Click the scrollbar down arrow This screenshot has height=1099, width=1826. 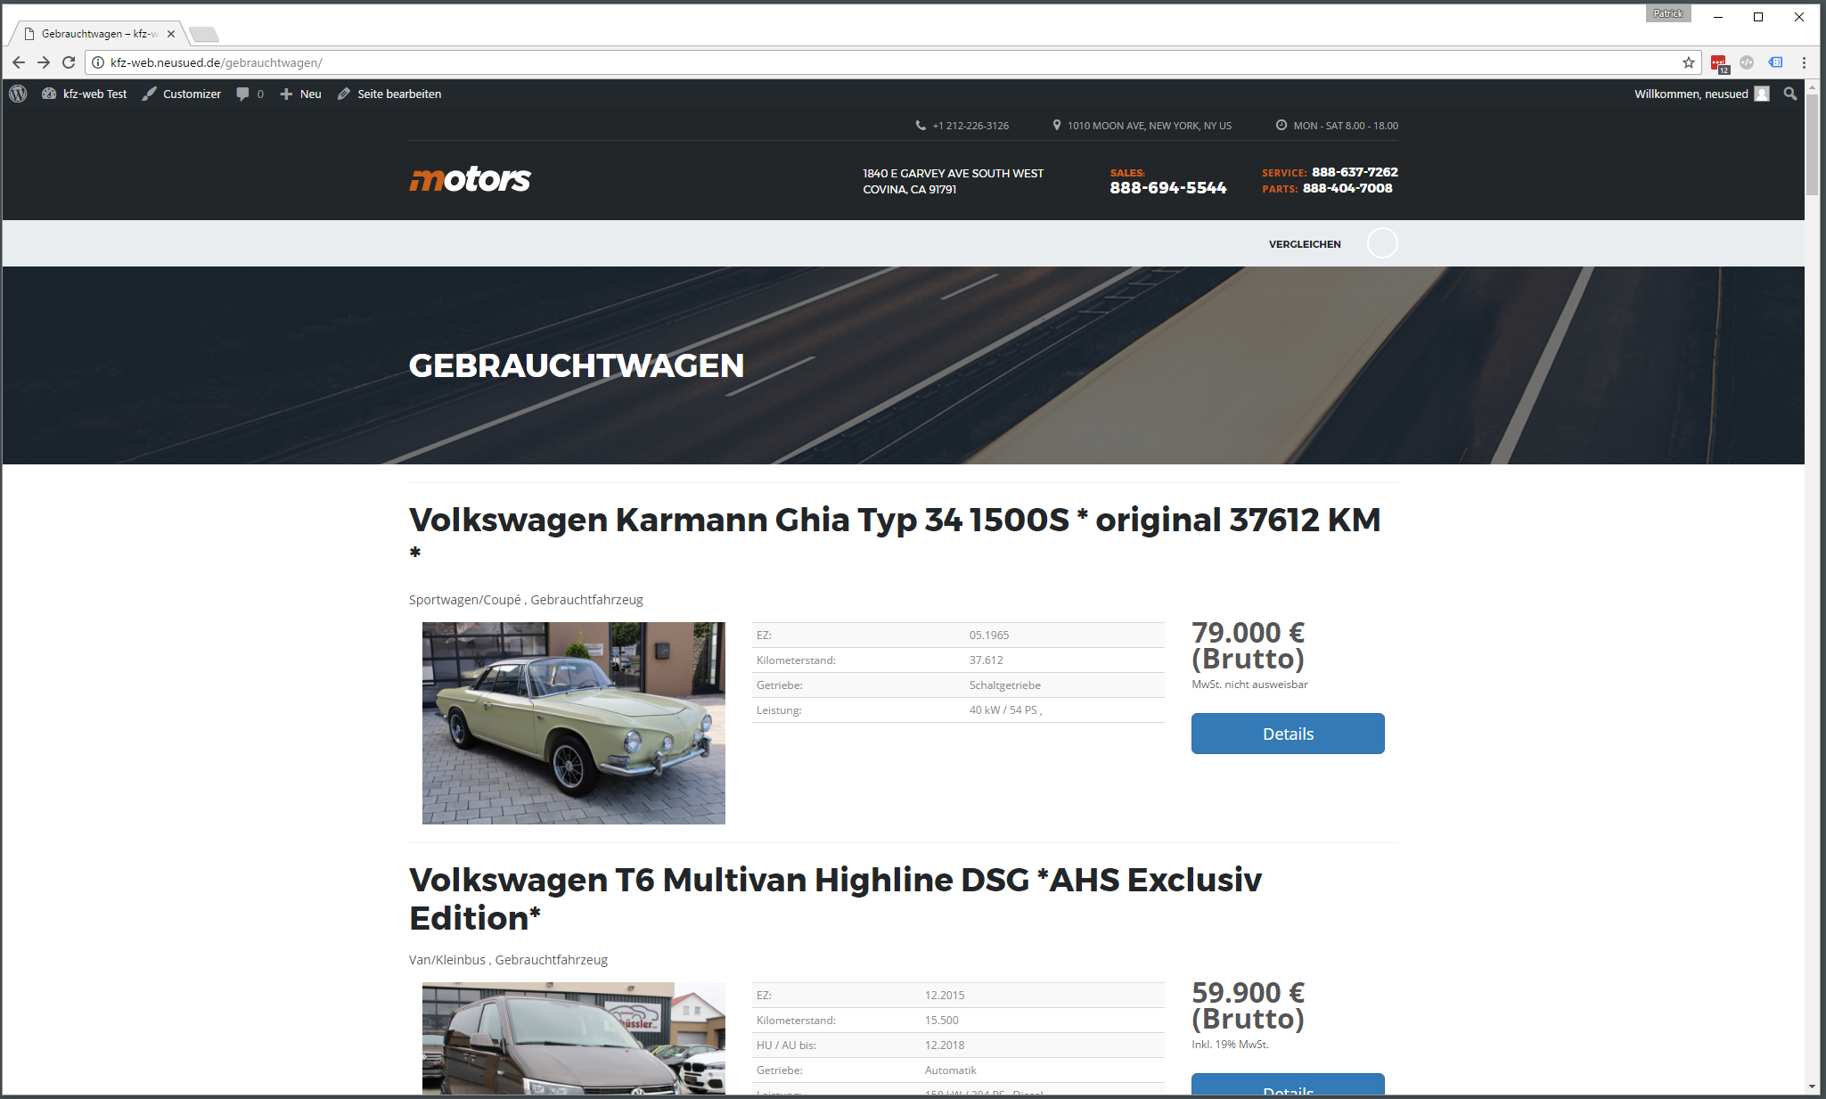click(x=1812, y=1087)
